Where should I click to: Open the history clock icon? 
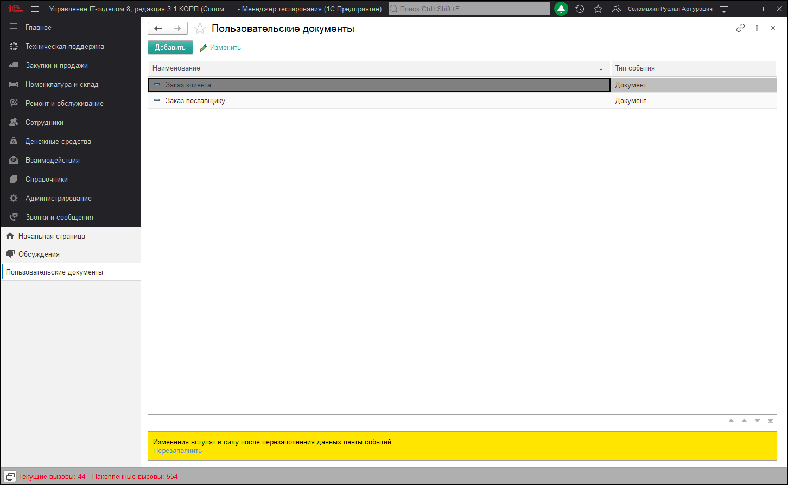[x=580, y=9]
